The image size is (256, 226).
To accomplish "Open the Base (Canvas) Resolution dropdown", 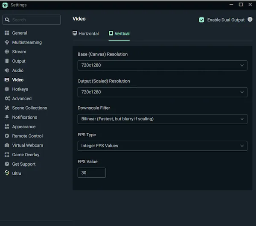I will coord(162,65).
